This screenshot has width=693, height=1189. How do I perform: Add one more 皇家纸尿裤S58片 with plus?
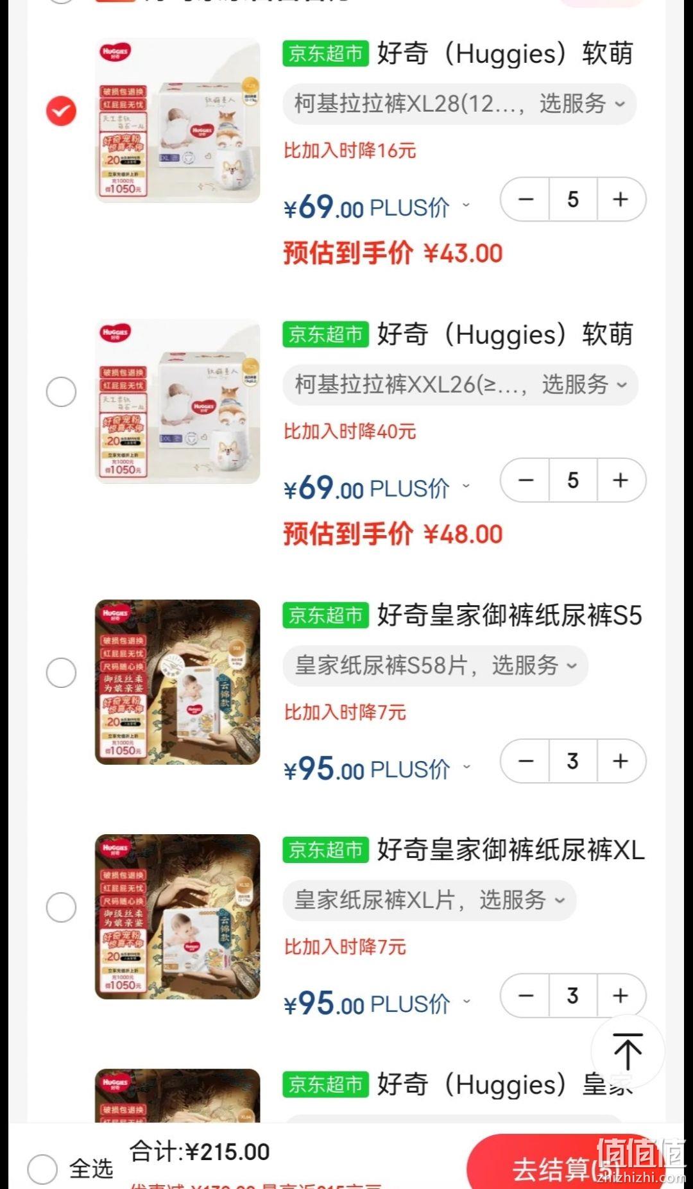(620, 761)
